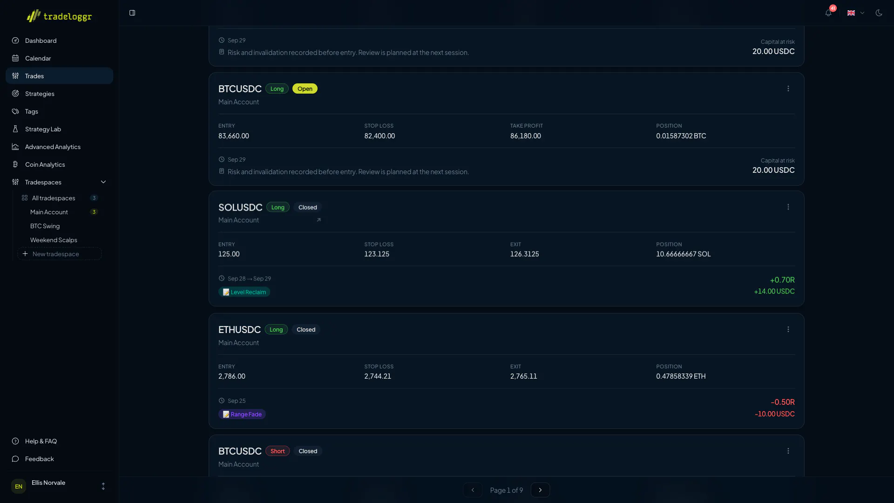The width and height of the screenshot is (894, 503).
Task: Open the SOLUSDC external link arrow
Action: pyautogui.click(x=319, y=220)
